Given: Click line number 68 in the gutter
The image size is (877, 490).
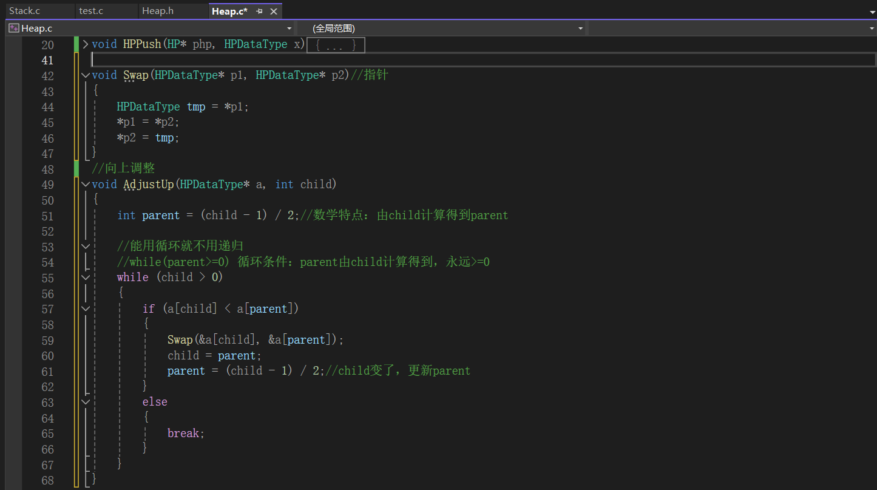Looking at the screenshot, I should pyautogui.click(x=47, y=480).
